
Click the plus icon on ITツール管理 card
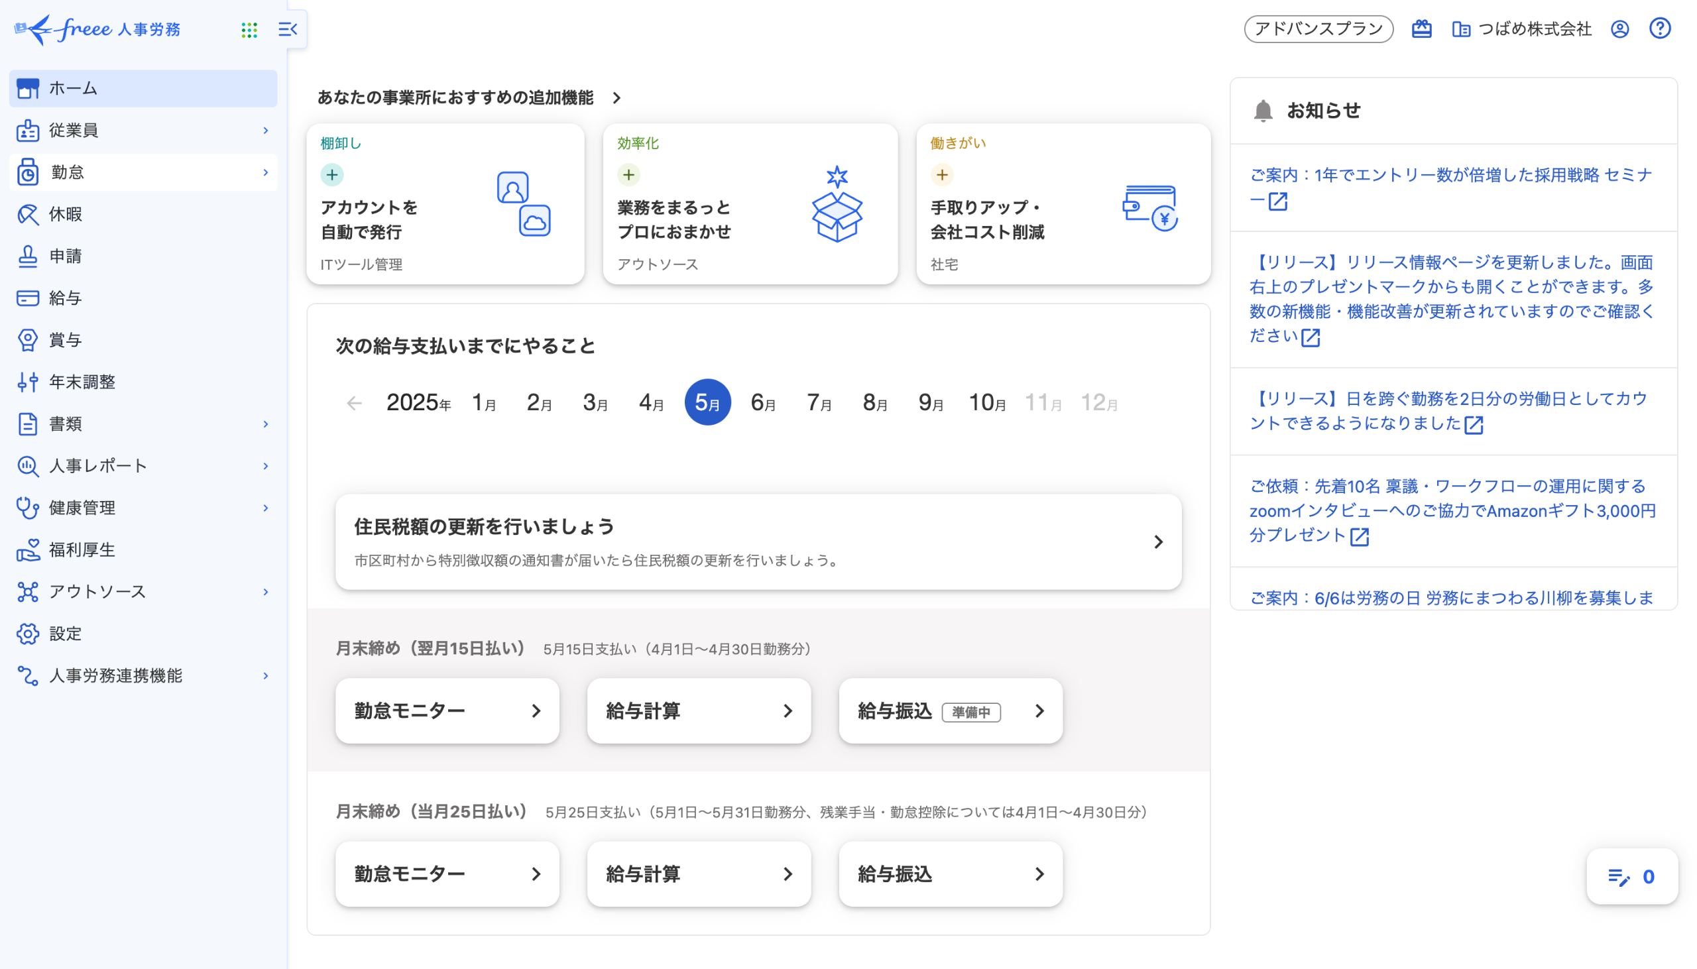tap(332, 175)
